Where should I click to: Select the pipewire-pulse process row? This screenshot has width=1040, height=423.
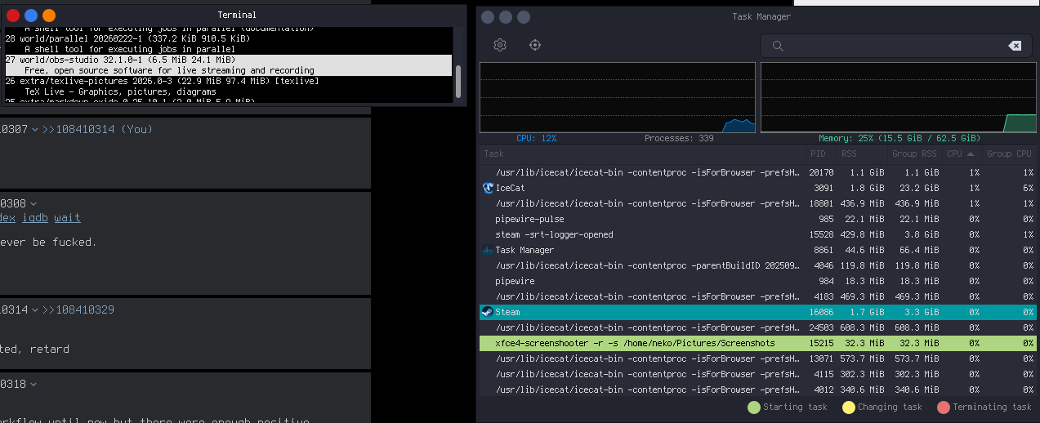(x=758, y=219)
